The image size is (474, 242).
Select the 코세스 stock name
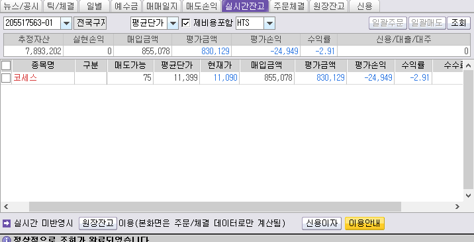(25, 78)
